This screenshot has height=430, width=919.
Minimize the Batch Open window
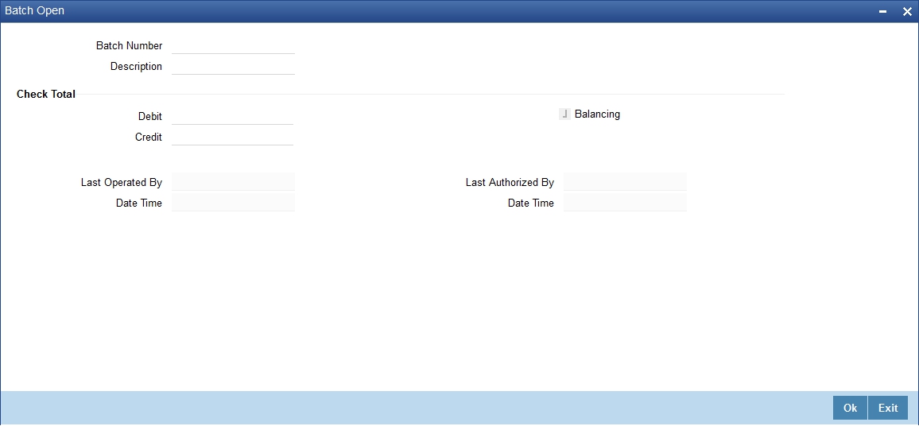882,11
